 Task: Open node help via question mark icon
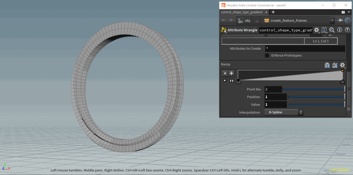click(347, 30)
